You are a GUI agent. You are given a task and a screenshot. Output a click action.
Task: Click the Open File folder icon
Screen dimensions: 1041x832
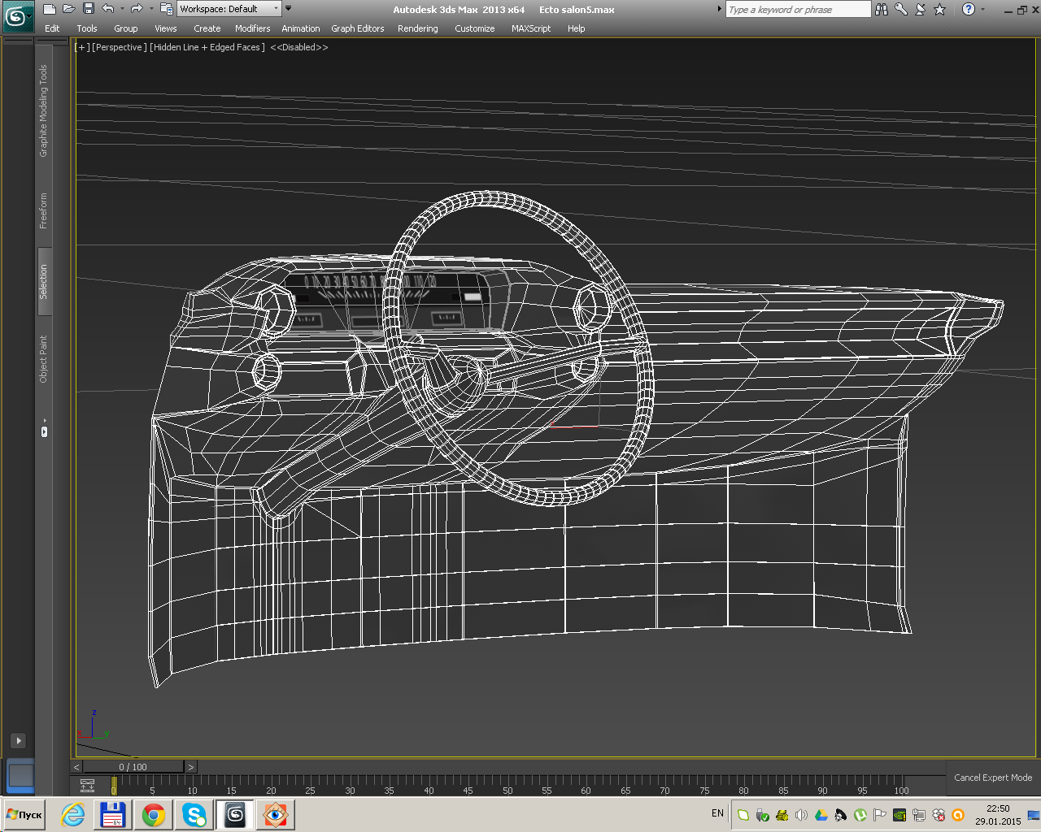click(x=69, y=9)
